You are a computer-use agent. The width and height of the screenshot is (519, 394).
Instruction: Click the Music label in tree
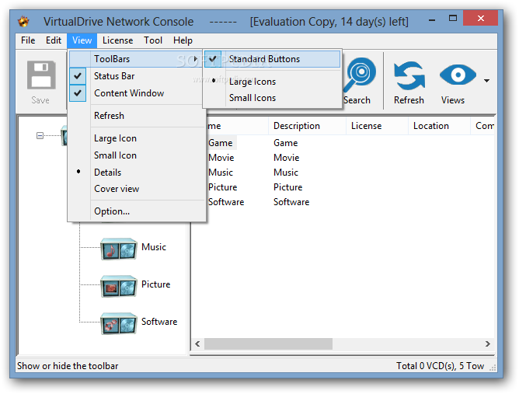click(x=154, y=247)
